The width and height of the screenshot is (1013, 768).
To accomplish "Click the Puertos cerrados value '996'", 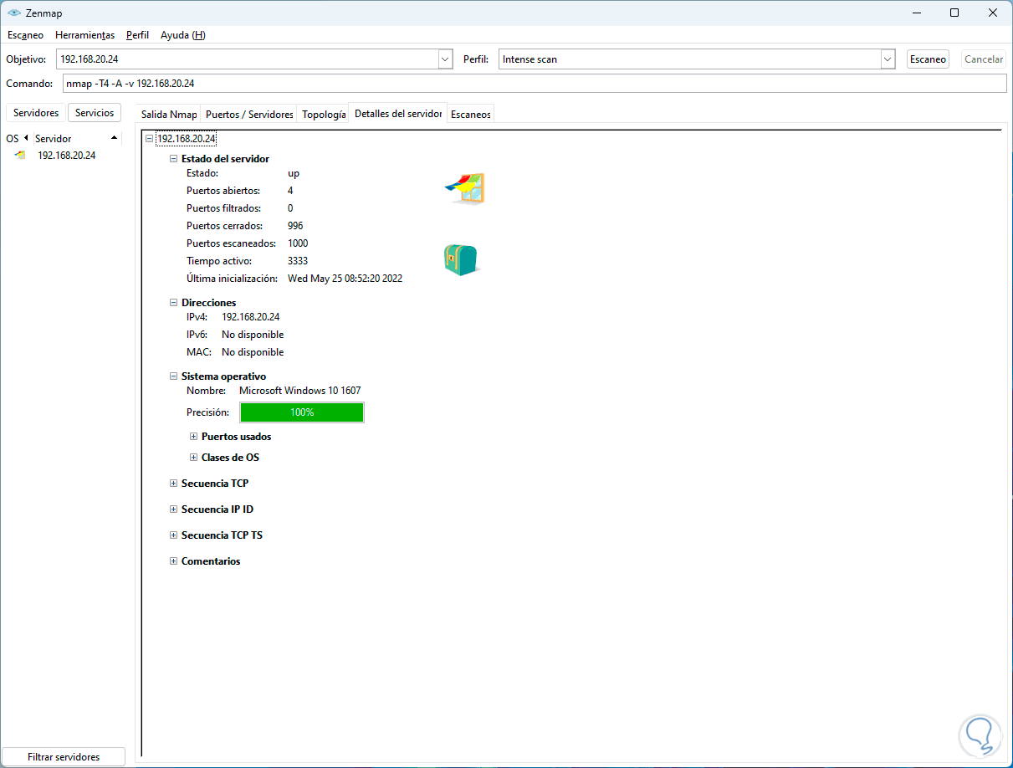I will pyautogui.click(x=295, y=226).
